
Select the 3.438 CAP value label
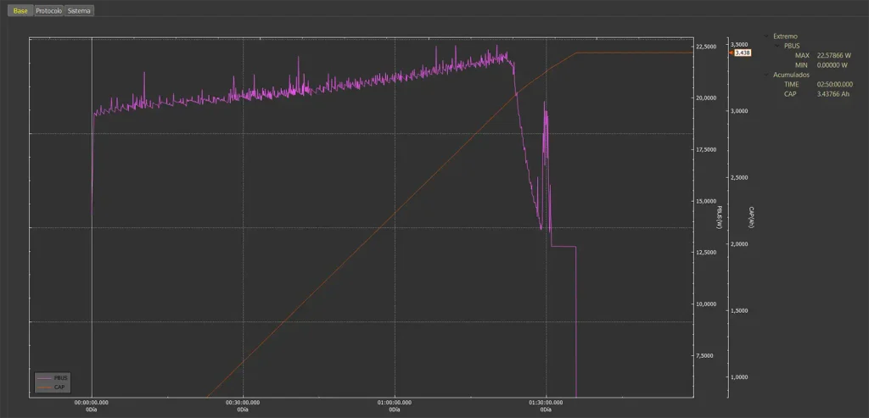743,53
